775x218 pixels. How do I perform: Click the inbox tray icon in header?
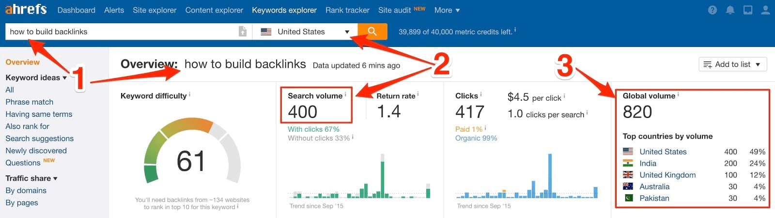point(748,10)
